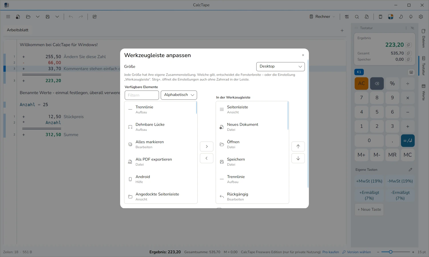Add selected element with right arrow button

tap(206, 146)
